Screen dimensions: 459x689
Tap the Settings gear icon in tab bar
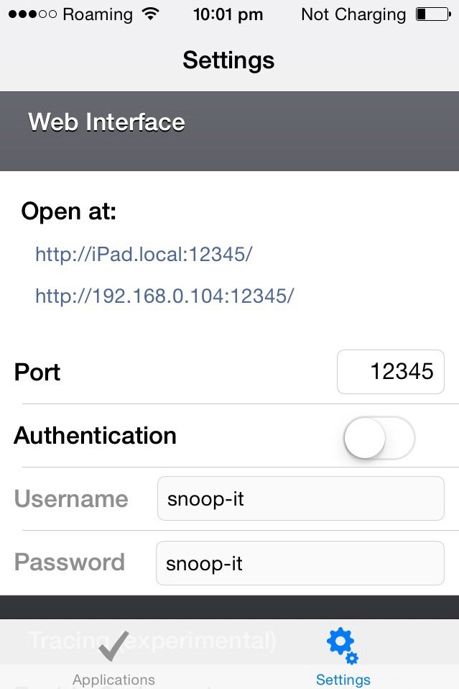coord(342,644)
